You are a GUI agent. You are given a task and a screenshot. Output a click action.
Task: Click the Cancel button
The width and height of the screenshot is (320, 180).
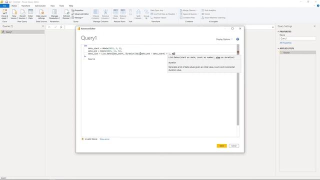coord(234,145)
